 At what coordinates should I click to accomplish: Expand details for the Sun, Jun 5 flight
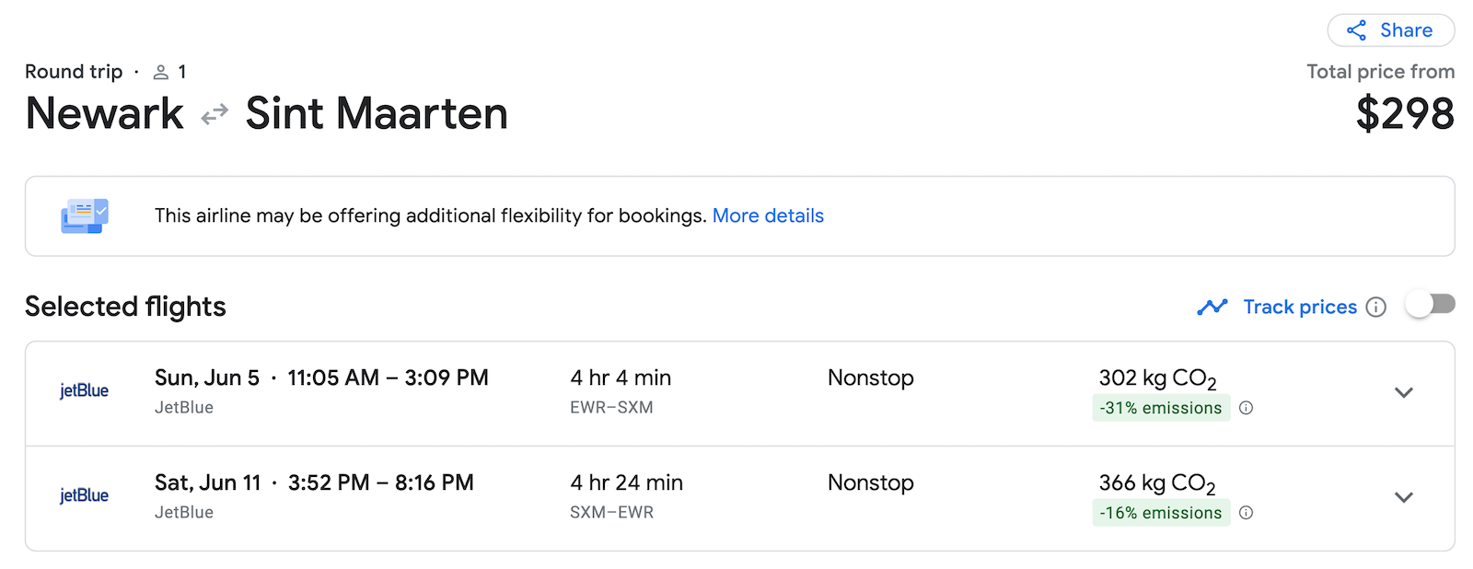coord(1404,392)
